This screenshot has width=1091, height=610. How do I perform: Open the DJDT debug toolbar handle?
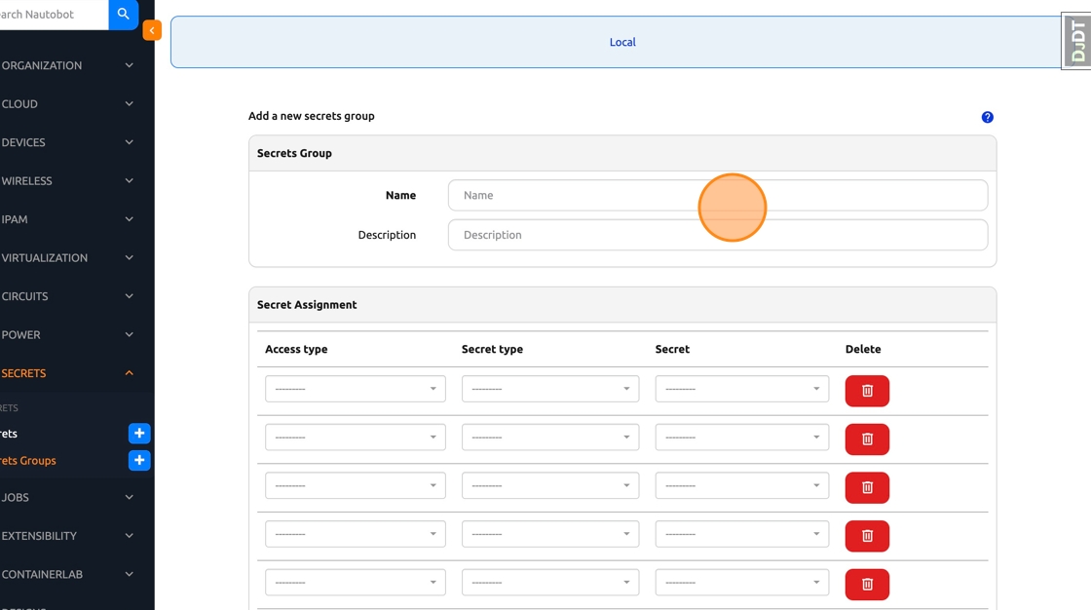1076,41
